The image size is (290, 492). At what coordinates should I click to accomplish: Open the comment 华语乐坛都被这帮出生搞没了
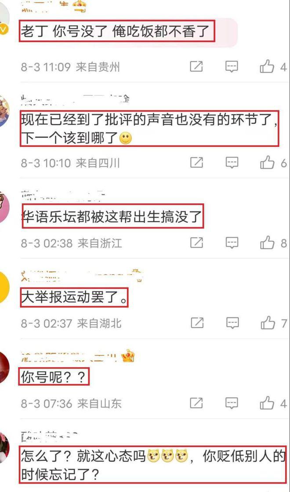[x=112, y=217]
